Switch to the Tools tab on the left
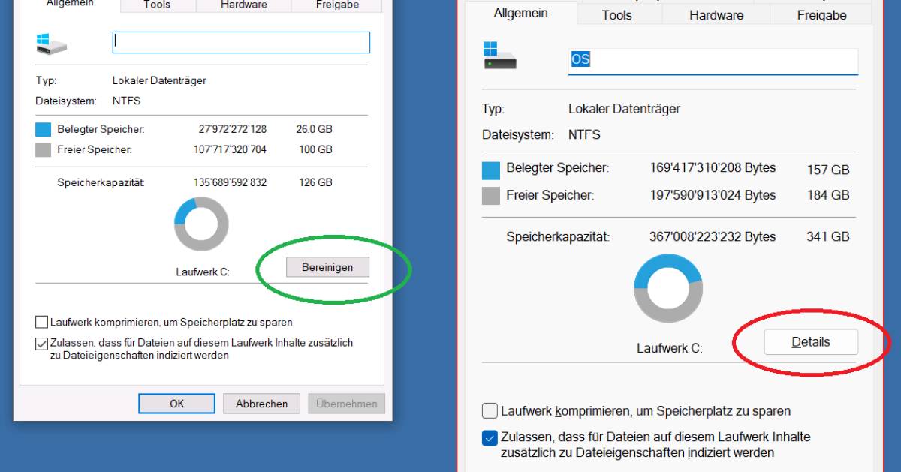The width and height of the screenshot is (901, 472). [x=156, y=5]
